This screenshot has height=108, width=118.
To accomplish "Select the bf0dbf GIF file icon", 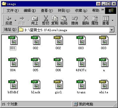I will pos(13,84).
